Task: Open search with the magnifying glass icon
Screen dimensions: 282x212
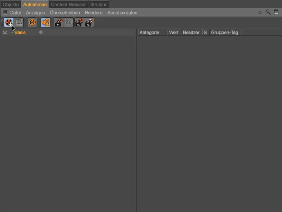Action: (x=268, y=12)
